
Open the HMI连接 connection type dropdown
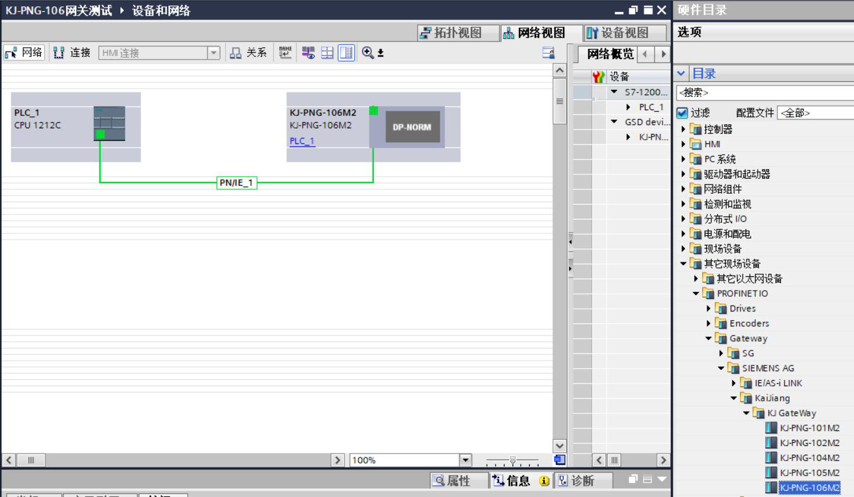[x=214, y=53]
